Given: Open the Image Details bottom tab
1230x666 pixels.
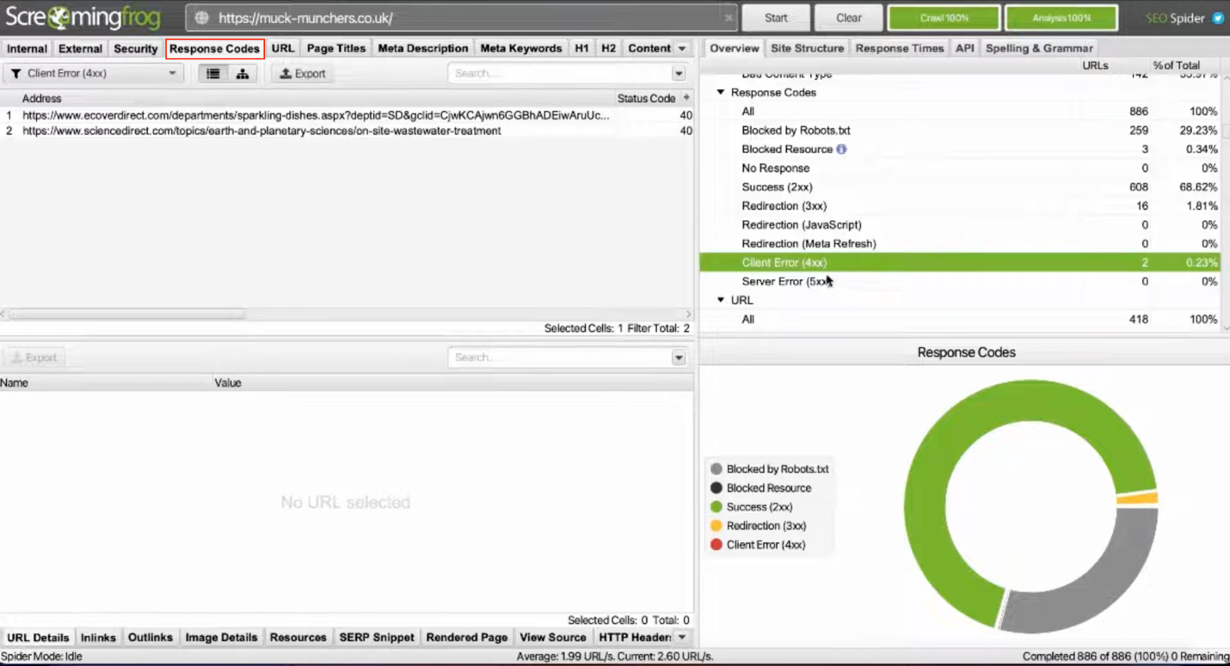Looking at the screenshot, I should tap(221, 638).
